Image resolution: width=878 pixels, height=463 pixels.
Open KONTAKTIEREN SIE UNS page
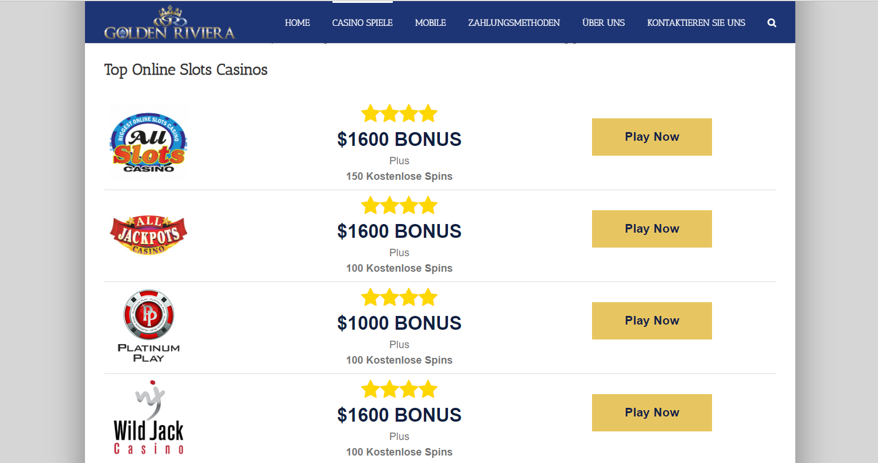[x=696, y=23]
